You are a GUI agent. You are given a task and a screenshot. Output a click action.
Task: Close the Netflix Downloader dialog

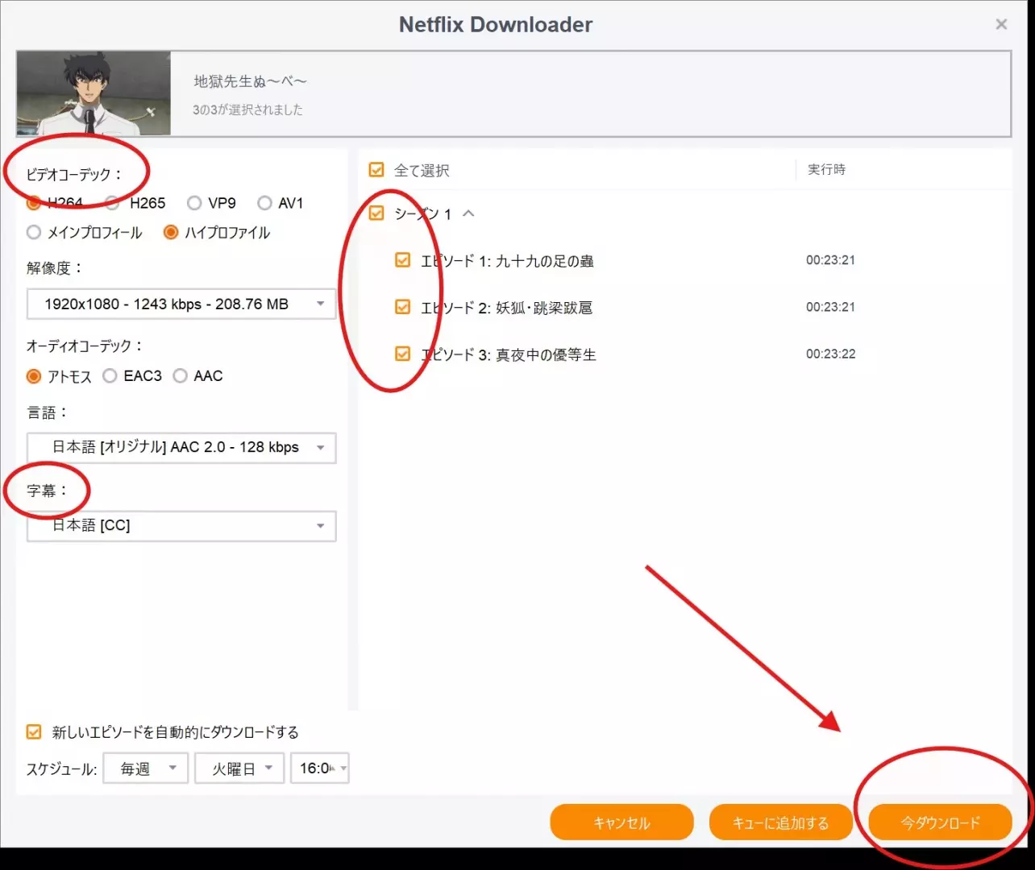tap(1001, 24)
